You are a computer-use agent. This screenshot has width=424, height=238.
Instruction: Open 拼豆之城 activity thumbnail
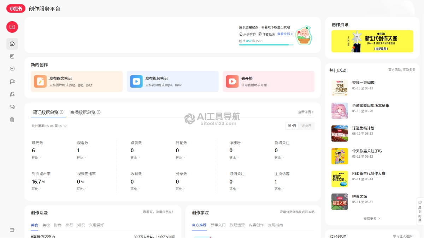pyautogui.click(x=340, y=202)
